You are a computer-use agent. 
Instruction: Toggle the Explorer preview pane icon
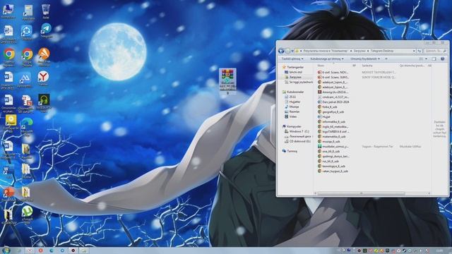click(x=434, y=59)
